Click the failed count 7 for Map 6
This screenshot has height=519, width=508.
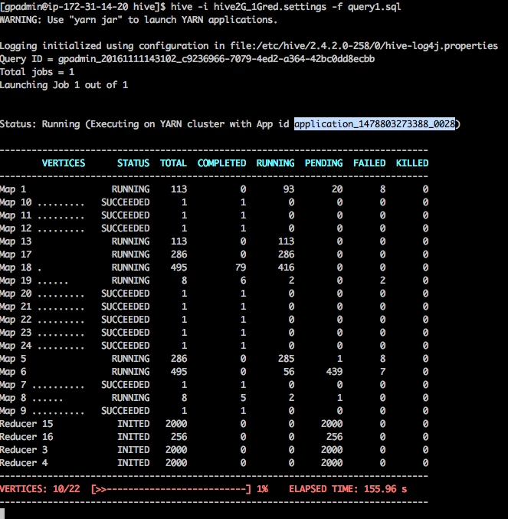382,372
